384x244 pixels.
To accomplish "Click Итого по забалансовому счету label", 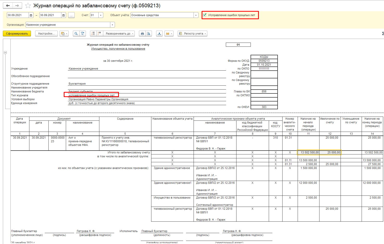I will [x=129, y=153].
